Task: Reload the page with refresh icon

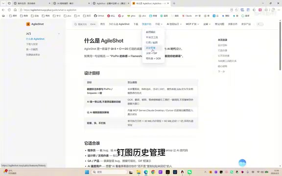Action: click(x=9, y=10)
